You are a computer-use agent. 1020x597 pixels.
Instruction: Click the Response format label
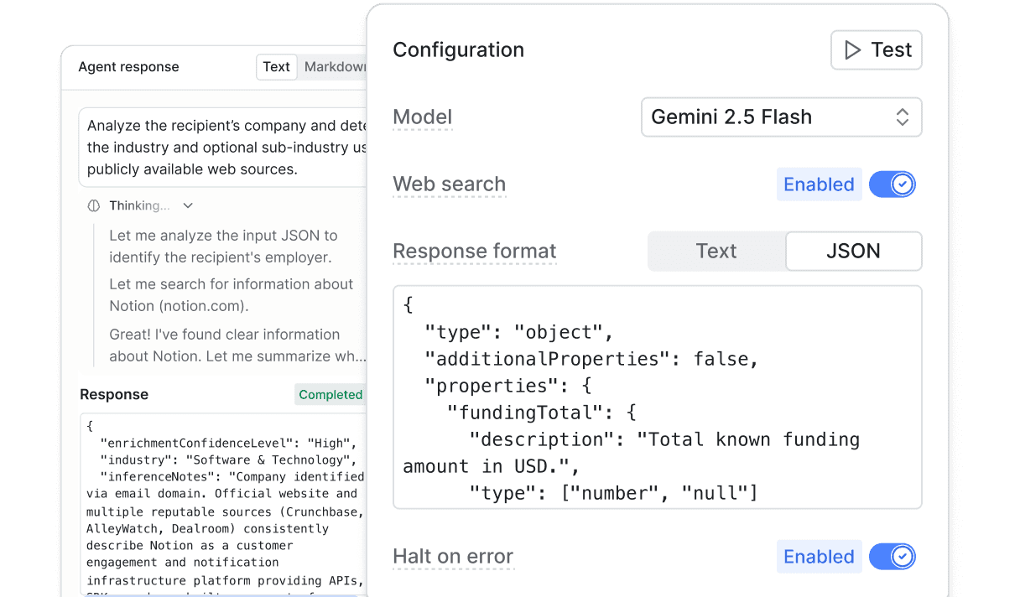(474, 252)
